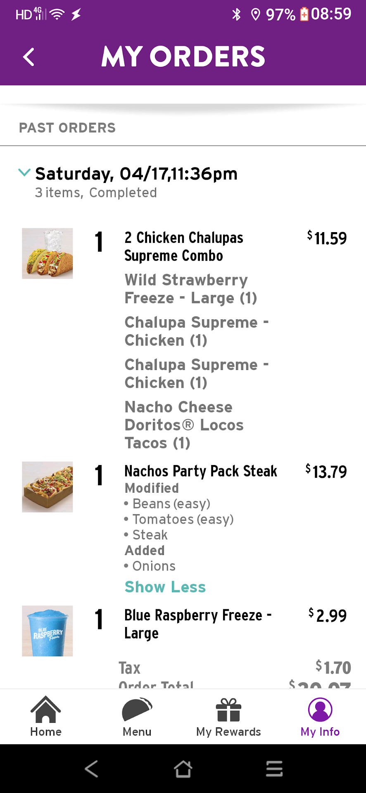Select the My Info tab
The image size is (366, 793).
coord(320,717)
